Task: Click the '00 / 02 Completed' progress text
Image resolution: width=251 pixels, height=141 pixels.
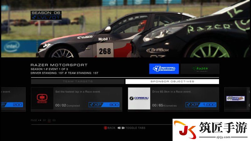Action: [67, 105]
